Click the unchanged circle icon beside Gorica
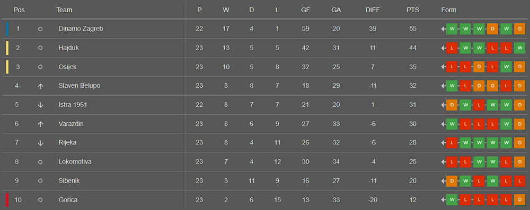The width and height of the screenshot is (530, 210). [40, 200]
